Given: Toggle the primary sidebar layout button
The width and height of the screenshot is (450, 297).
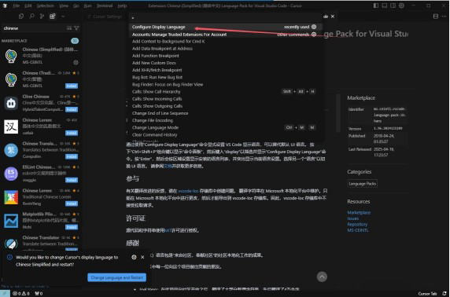Looking at the screenshot, I should pyautogui.click(x=376, y=5).
